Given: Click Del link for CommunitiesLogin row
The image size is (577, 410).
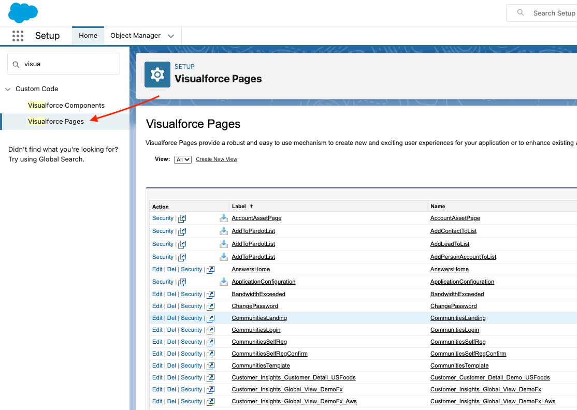Looking at the screenshot, I should (171, 330).
